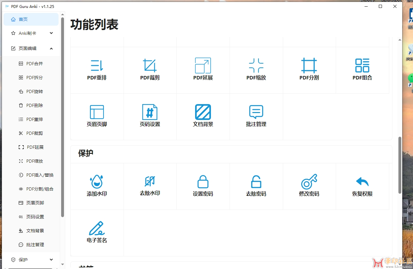Screen dimensions: 413x269
Task: Open the 电子签名 signature tool
Action: (x=97, y=232)
